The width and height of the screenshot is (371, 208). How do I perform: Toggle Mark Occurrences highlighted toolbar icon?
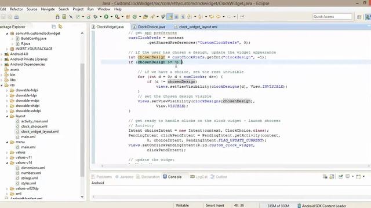(x=170, y=17)
